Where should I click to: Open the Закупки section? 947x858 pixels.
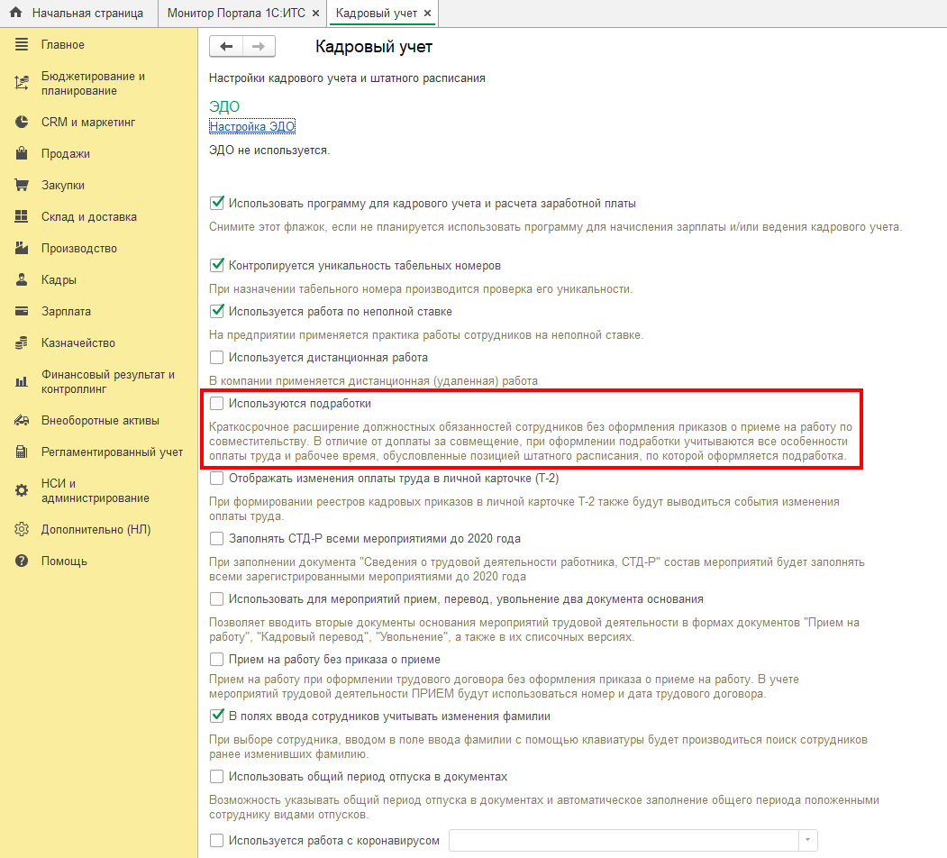point(63,185)
